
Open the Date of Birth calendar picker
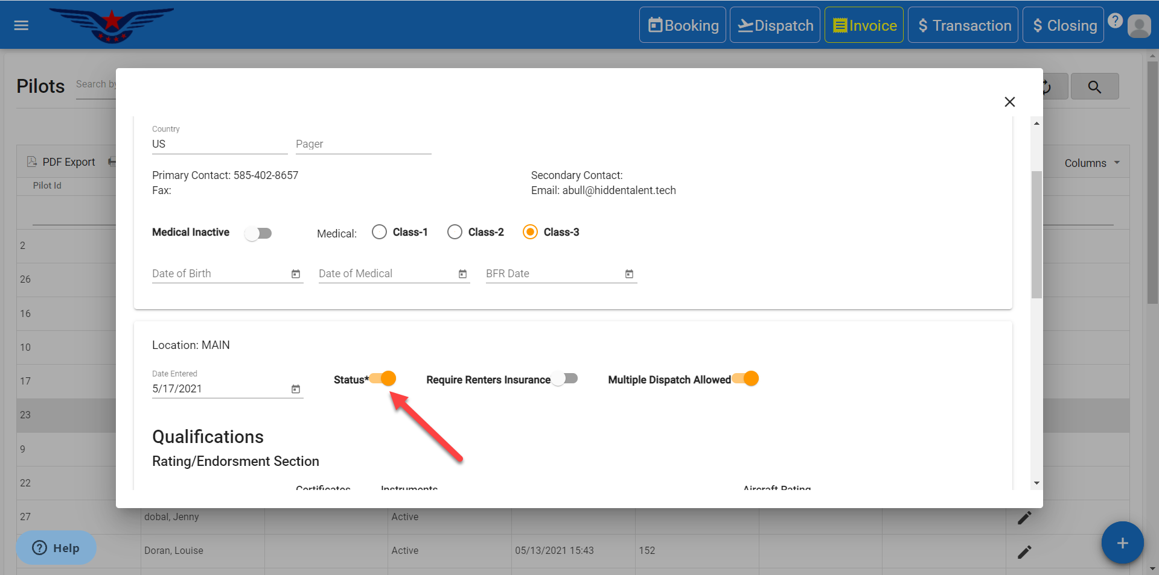click(296, 274)
